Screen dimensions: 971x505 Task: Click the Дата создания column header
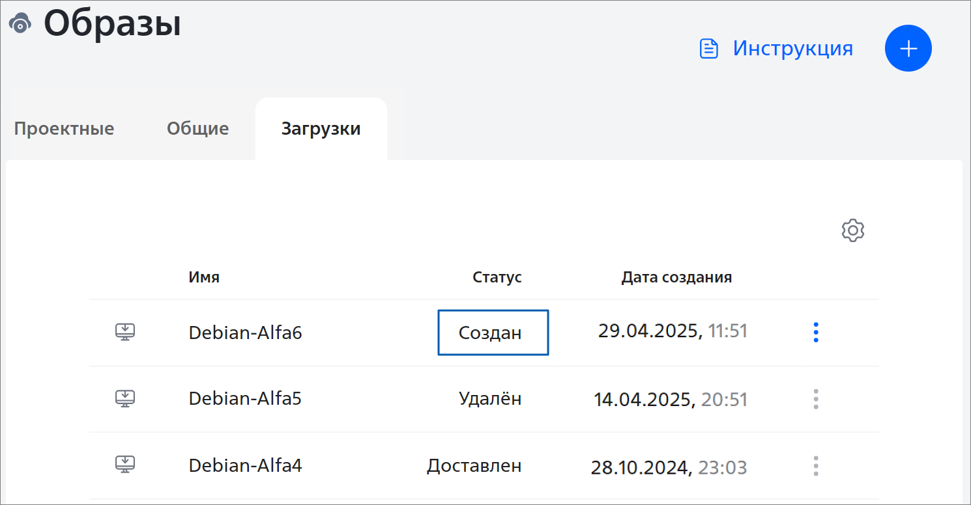coord(676,277)
